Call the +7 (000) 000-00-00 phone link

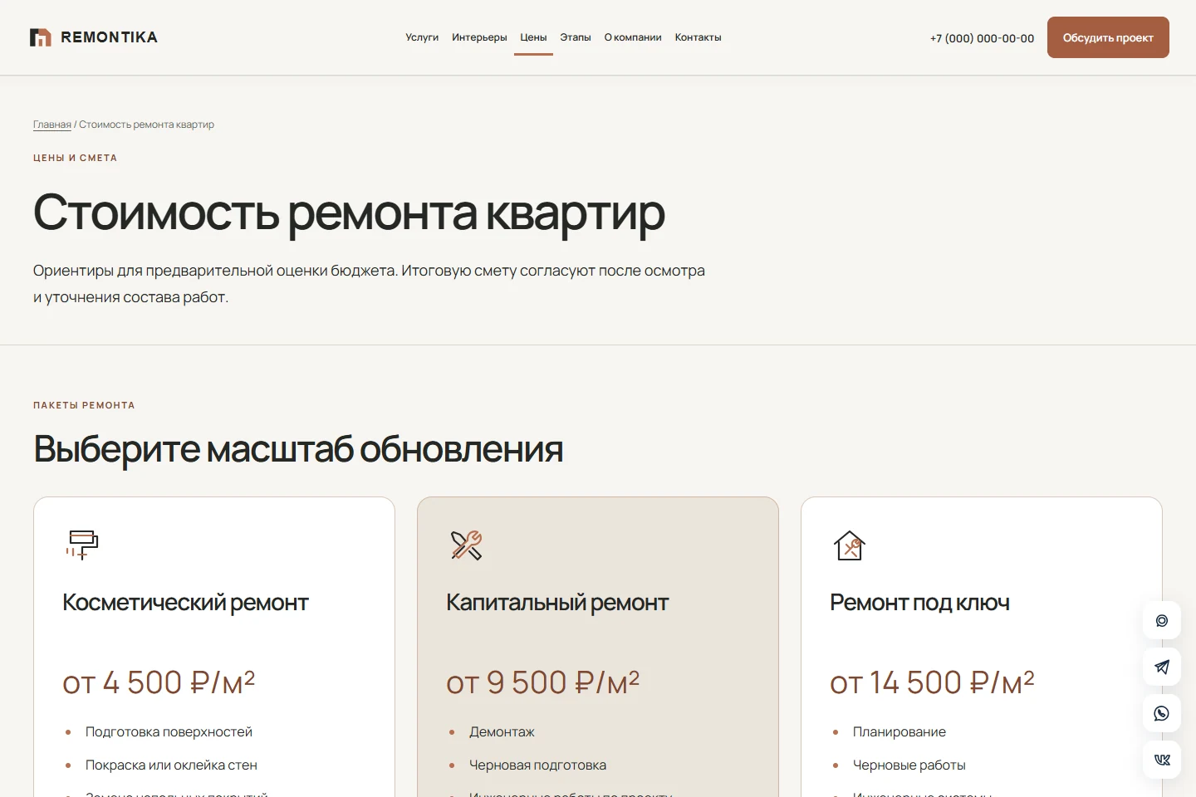pyautogui.click(x=983, y=38)
